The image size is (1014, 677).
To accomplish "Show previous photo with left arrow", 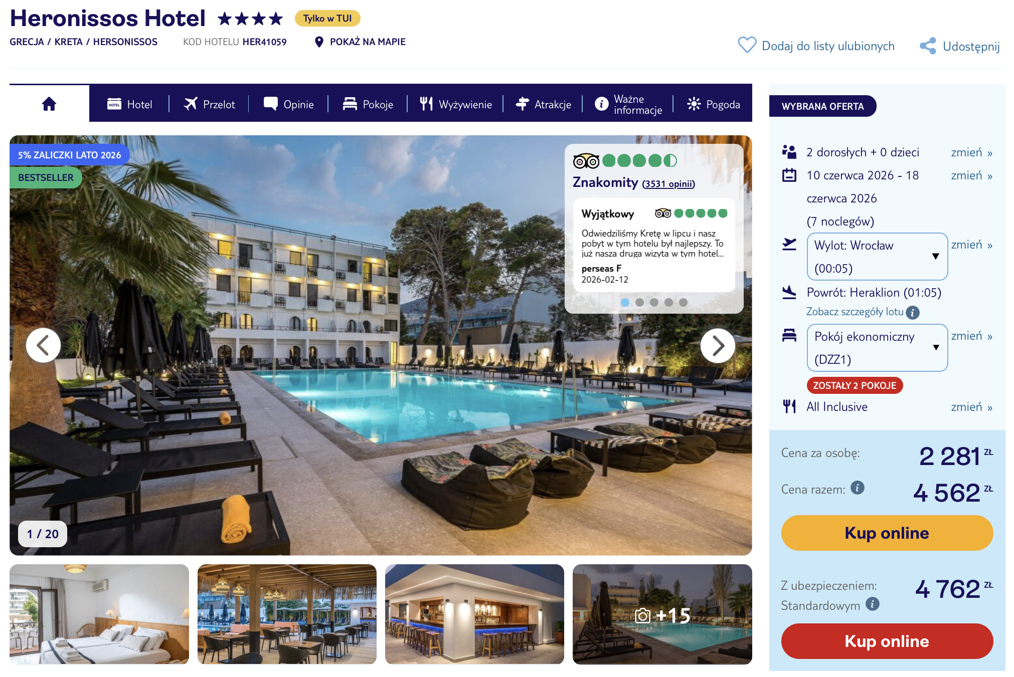I will [x=44, y=345].
